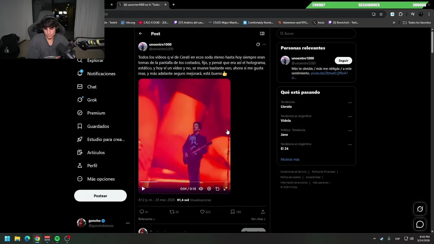This screenshot has width=434, height=244.
Task: Expand footer Más opciones link
Action: click(321, 183)
